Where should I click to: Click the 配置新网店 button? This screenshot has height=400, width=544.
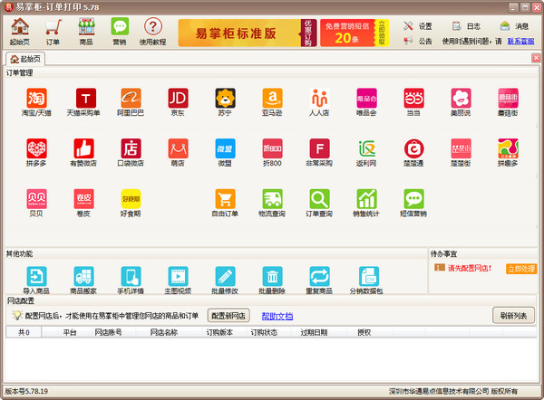pos(228,315)
